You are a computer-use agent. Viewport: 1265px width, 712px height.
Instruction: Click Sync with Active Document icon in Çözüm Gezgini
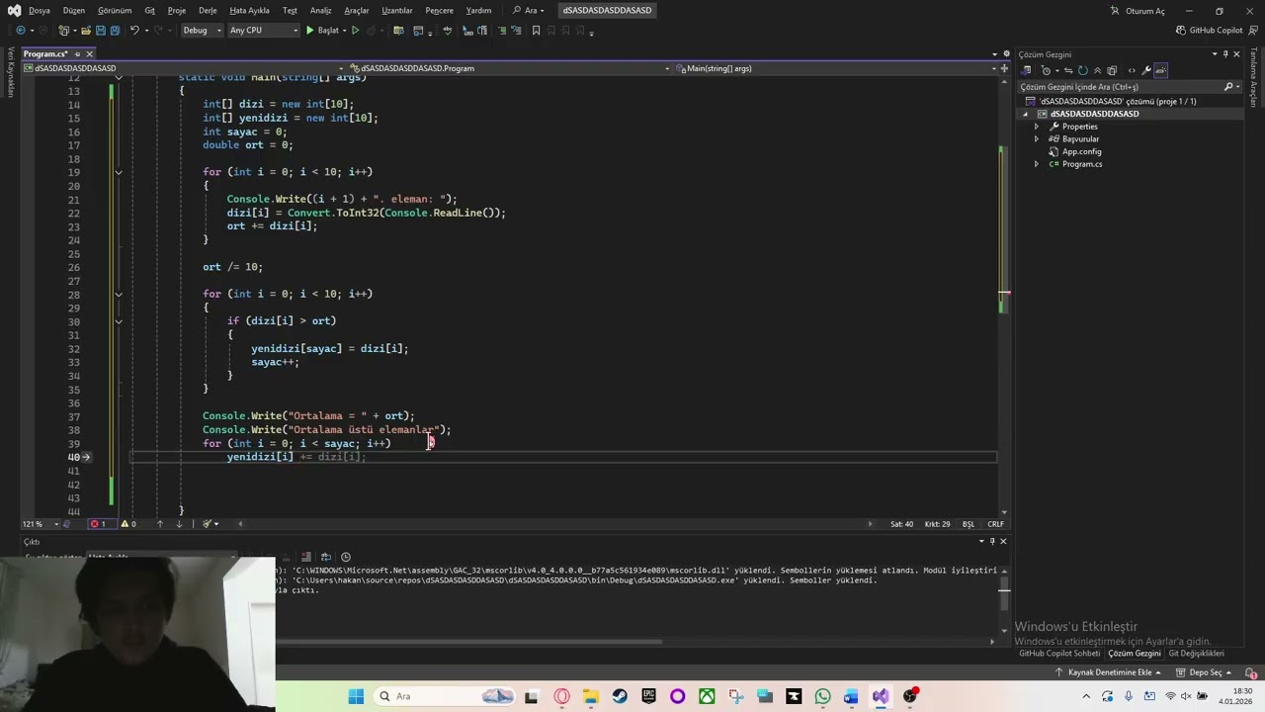coord(1068,70)
